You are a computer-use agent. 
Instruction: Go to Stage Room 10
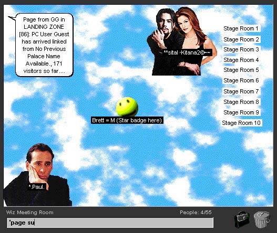coord(241,123)
